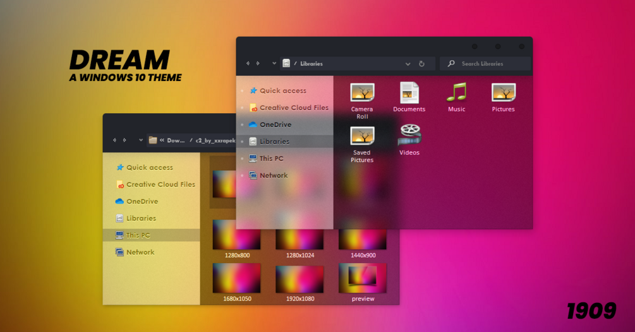
Task: Click the folder icon in back window address bar
Action: pyautogui.click(x=153, y=140)
